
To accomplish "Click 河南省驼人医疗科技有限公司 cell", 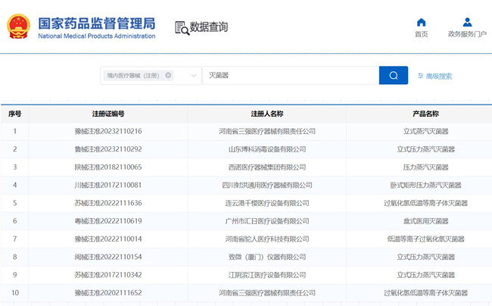I will [x=267, y=239].
